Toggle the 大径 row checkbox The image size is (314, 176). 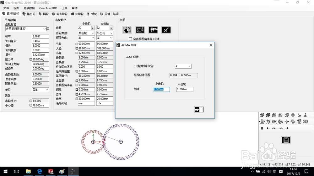pos(77,48)
